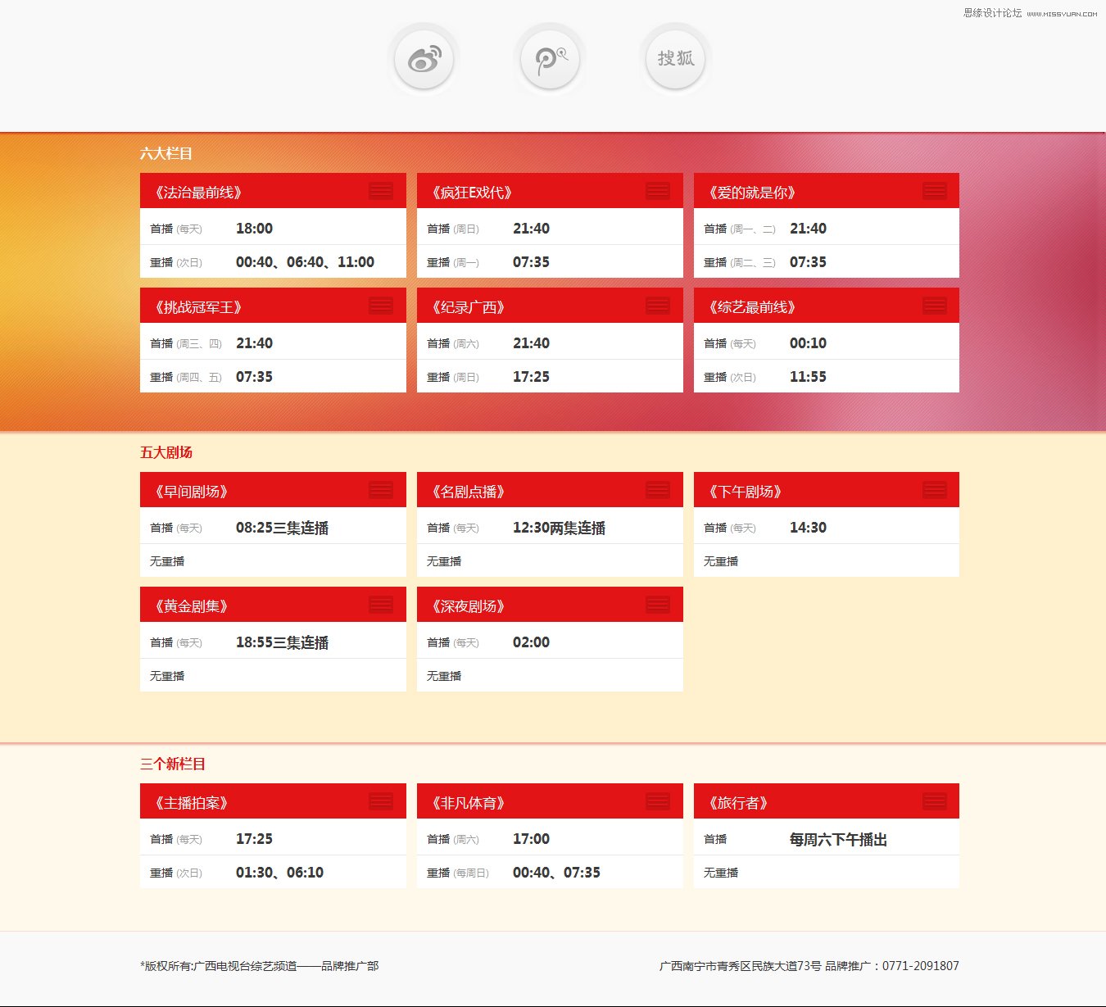Viewport: 1106px width, 1007px height.
Task: Click the menu icon on 《法治最前线》 card
Action: [381, 191]
